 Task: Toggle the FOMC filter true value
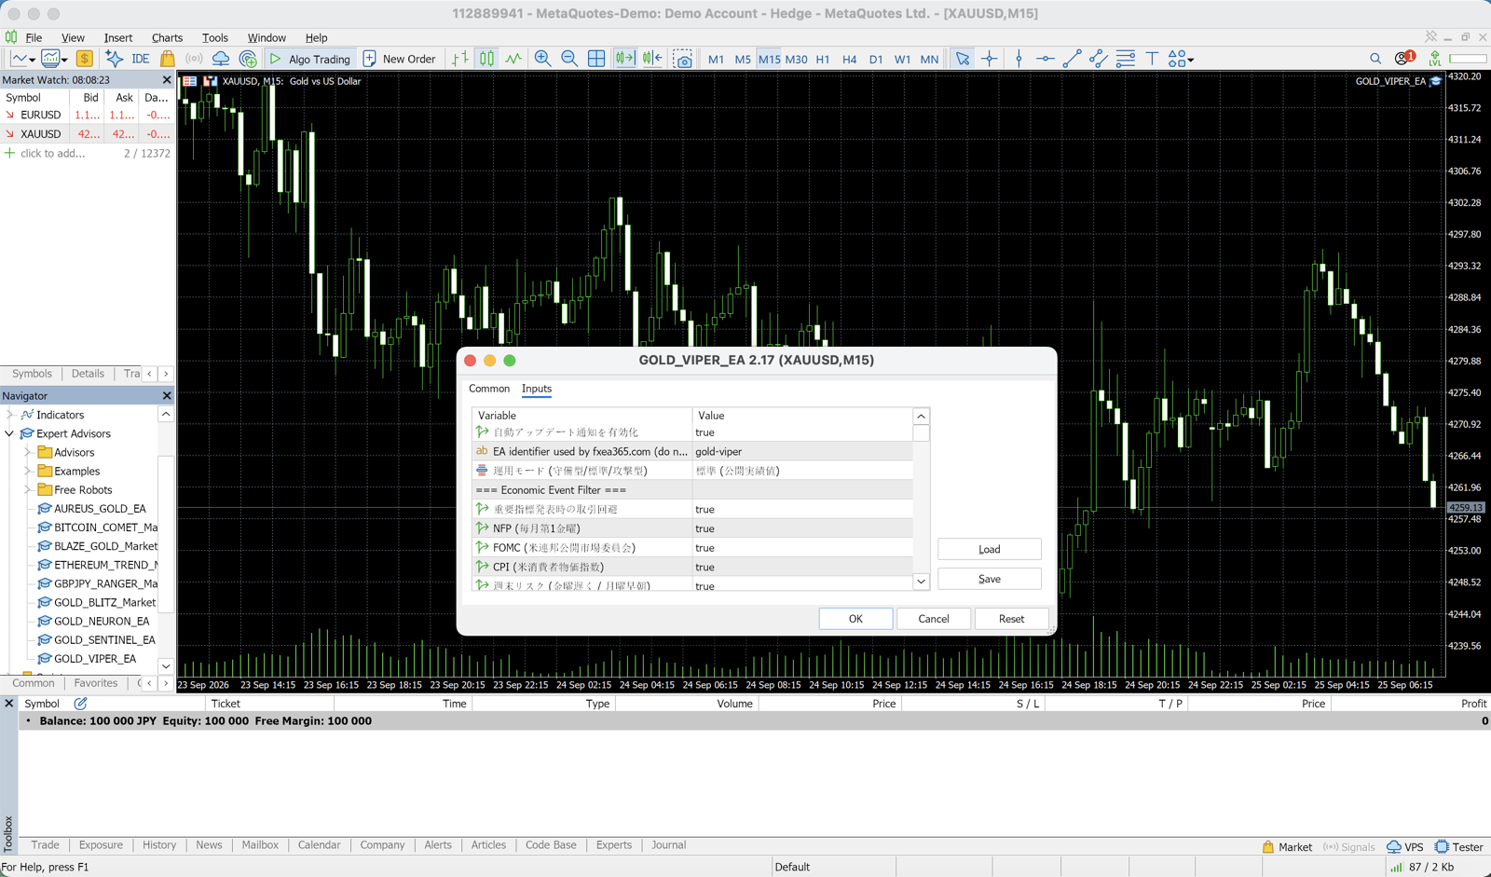click(801, 548)
